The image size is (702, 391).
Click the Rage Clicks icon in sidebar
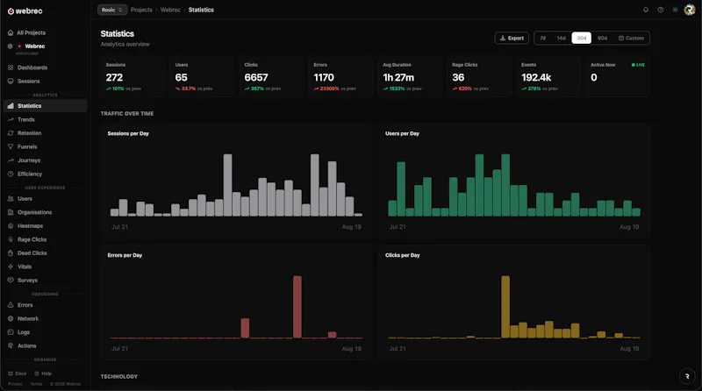point(11,239)
